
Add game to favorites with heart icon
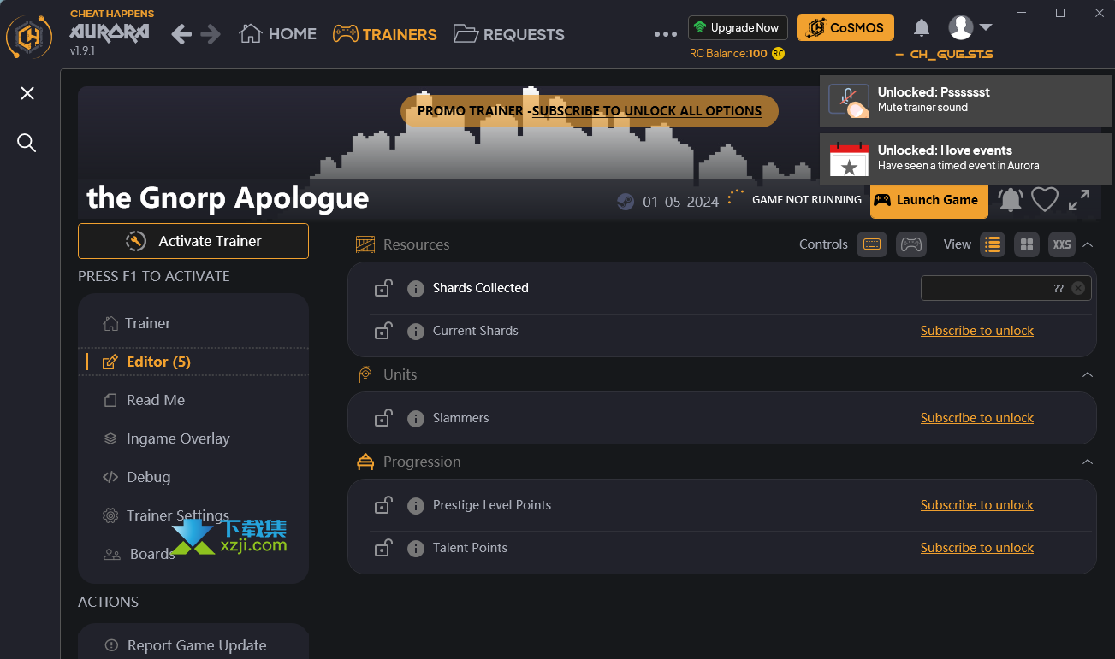[1044, 200]
